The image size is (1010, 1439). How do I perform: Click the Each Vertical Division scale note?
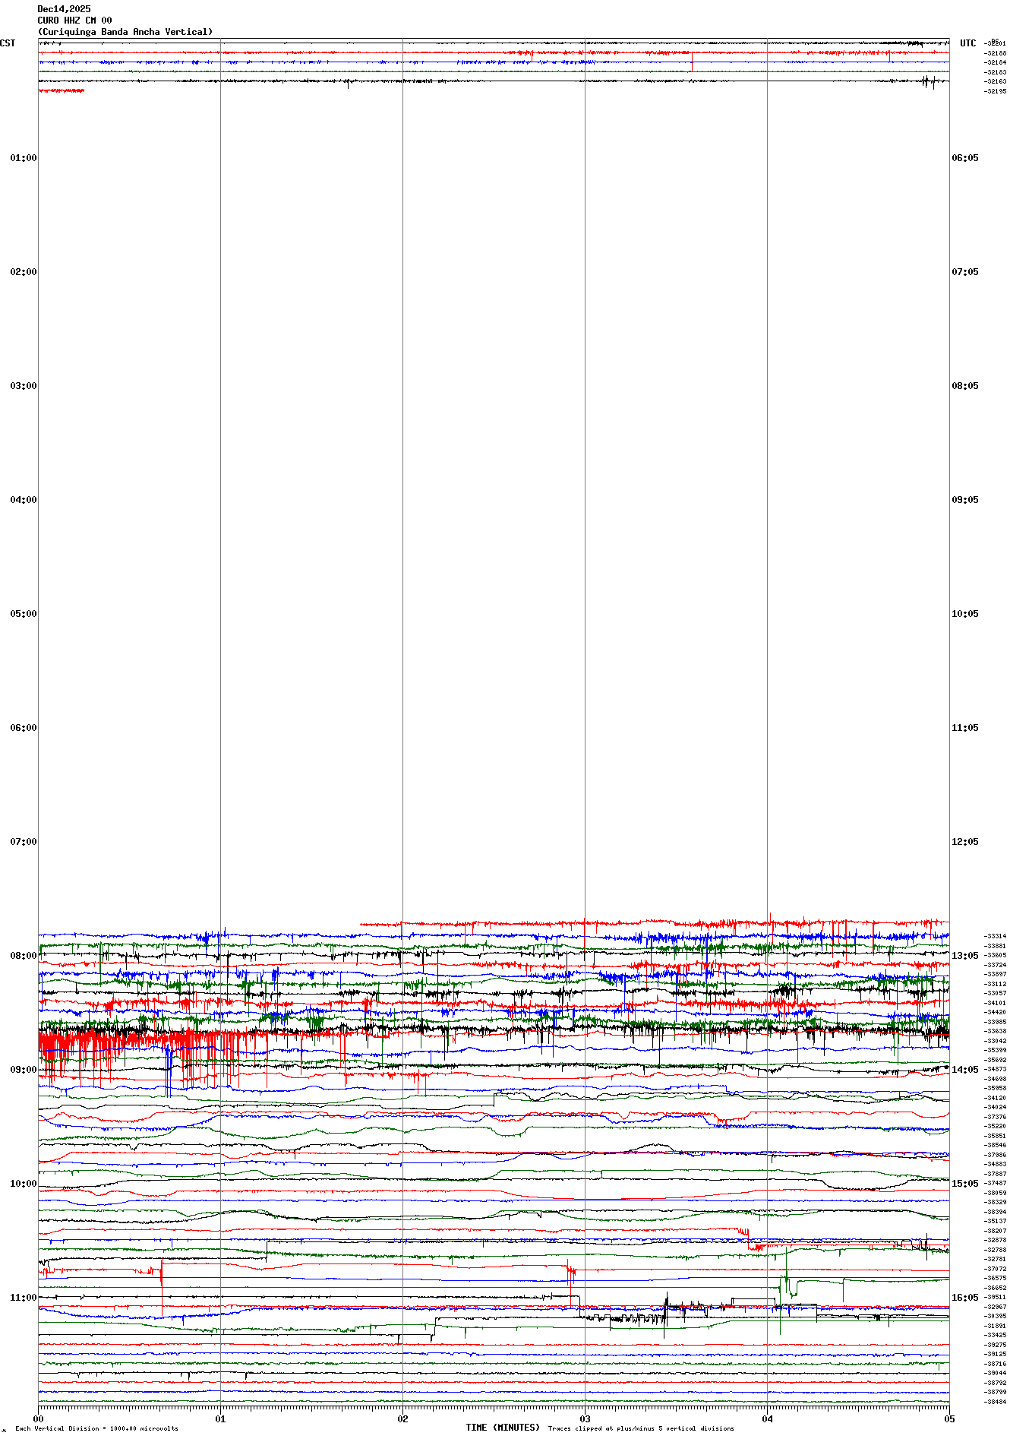pos(96,1428)
